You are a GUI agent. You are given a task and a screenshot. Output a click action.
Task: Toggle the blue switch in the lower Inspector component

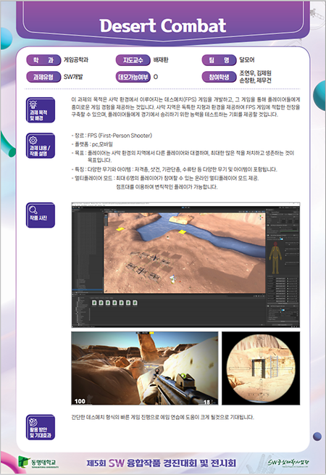[283, 310]
